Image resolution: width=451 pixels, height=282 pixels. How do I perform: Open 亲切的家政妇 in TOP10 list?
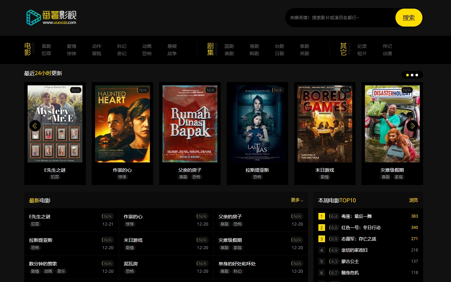(x=354, y=250)
